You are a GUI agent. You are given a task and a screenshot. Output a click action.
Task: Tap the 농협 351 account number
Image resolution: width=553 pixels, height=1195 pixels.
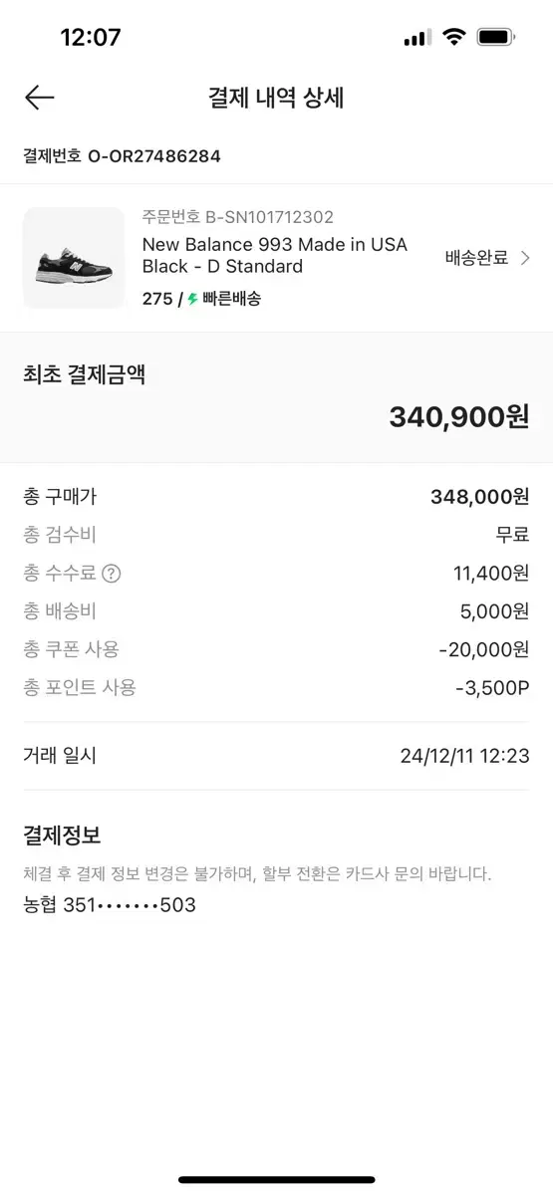110,905
